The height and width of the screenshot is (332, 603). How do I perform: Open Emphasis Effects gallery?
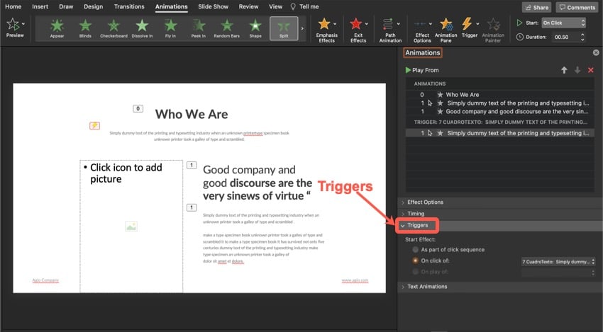pyautogui.click(x=326, y=30)
